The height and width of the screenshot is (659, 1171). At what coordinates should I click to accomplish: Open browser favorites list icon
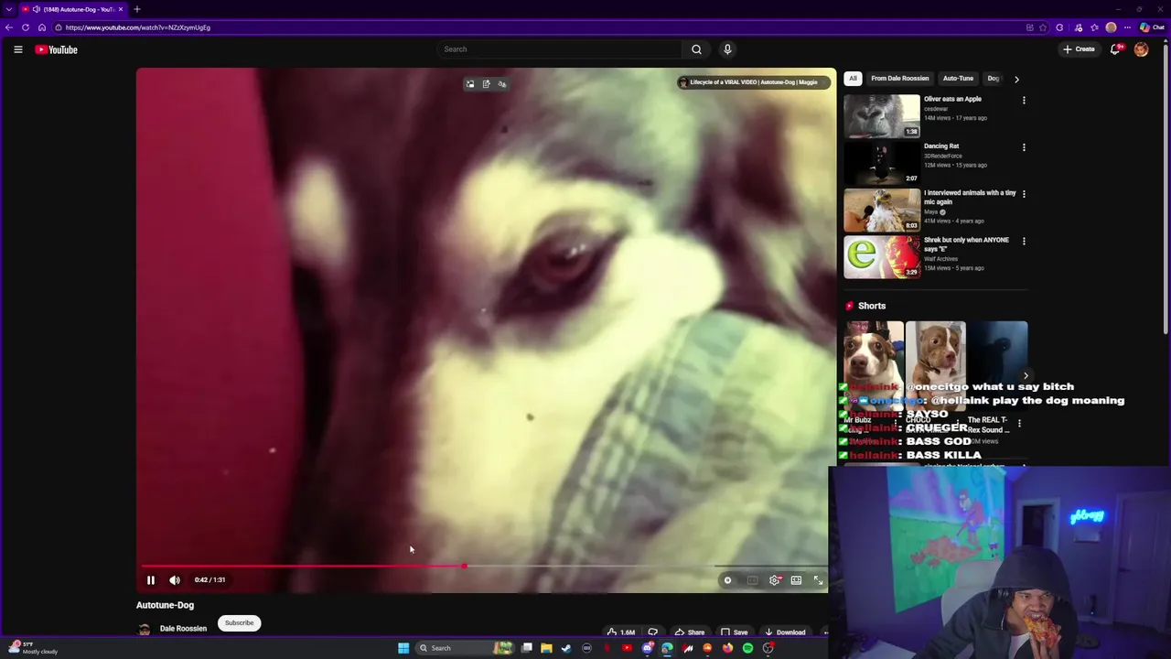click(x=1094, y=27)
